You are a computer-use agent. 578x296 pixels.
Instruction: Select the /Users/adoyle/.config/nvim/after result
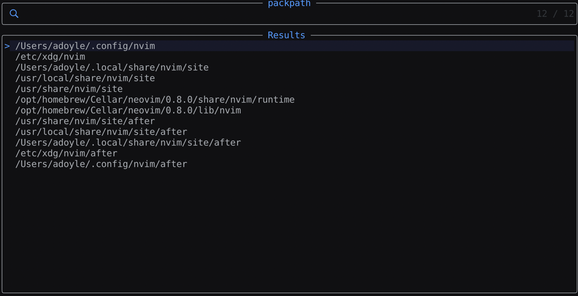tap(101, 164)
